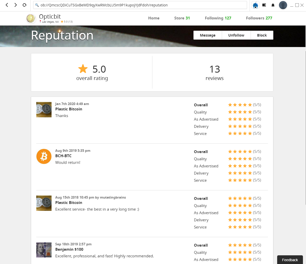Reload the page with refresh icon

(25, 5)
